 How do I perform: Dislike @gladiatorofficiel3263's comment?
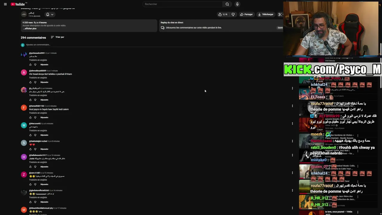35,202
